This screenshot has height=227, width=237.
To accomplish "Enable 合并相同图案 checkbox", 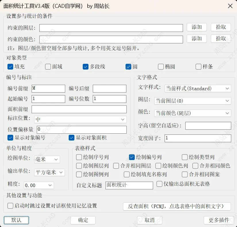I will [x=184, y=174].
